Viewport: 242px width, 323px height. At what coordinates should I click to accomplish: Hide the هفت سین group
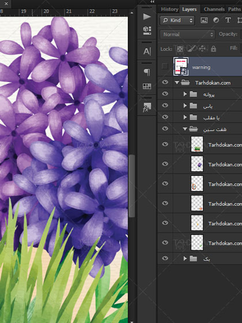[165, 128]
